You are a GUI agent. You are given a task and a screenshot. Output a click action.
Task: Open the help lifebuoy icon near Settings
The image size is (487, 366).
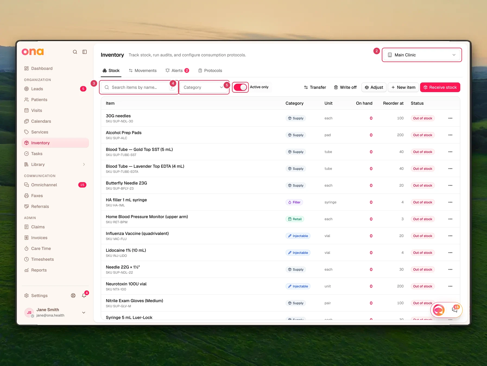(73, 296)
